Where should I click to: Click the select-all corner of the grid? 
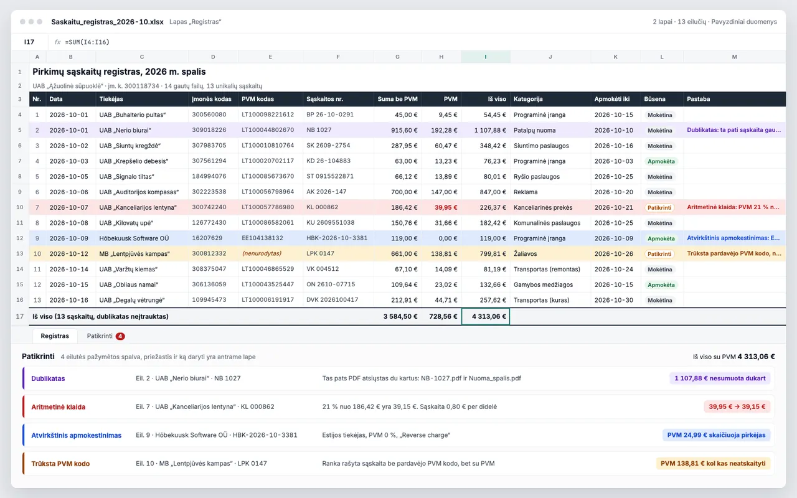click(x=20, y=57)
